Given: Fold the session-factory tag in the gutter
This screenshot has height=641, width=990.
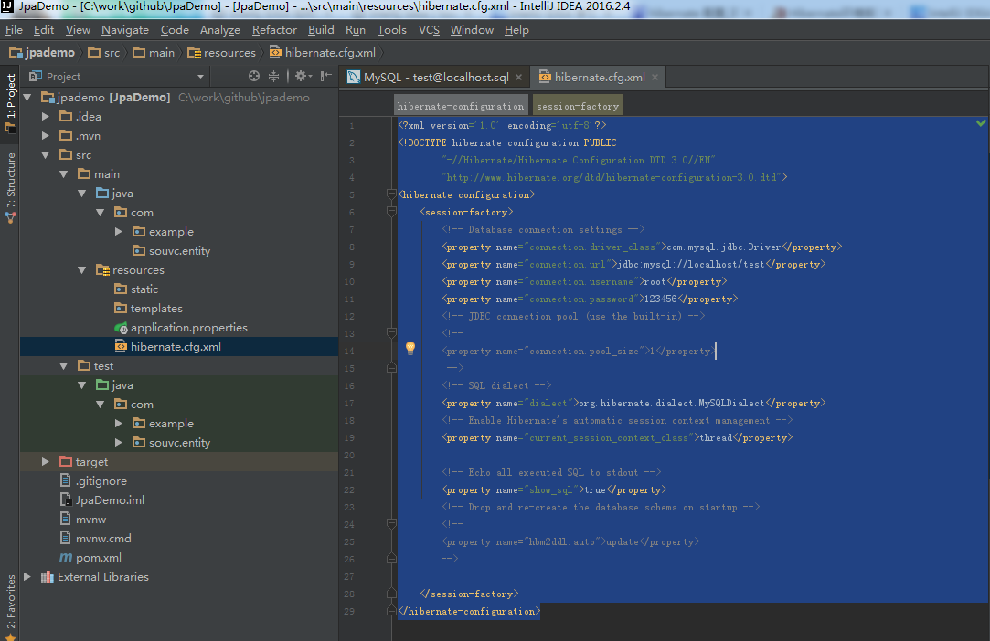Looking at the screenshot, I should pyautogui.click(x=391, y=213).
